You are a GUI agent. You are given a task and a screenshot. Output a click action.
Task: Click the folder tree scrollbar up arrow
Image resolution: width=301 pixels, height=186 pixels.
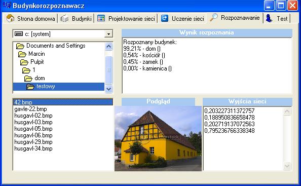108,46
